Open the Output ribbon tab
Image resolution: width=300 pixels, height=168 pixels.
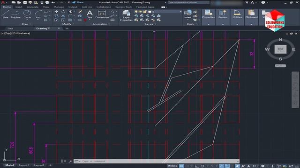[73, 7]
